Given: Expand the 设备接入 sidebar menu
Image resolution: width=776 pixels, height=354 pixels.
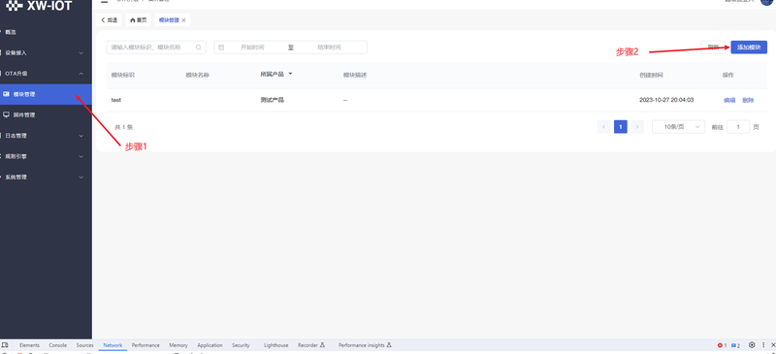Looking at the screenshot, I should click(x=46, y=52).
